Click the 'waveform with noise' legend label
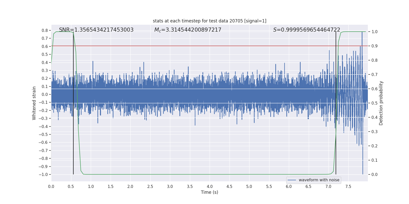409x204 pixels. pos(319,180)
